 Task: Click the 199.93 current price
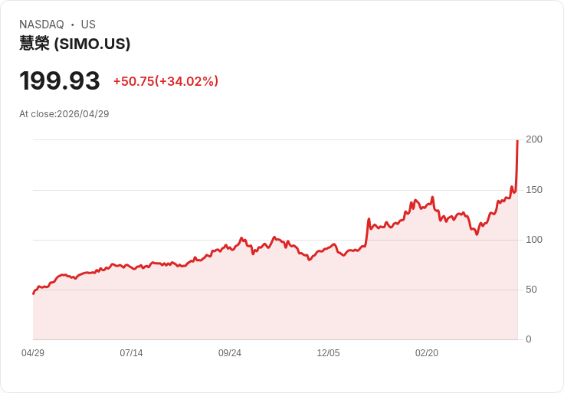click(59, 80)
